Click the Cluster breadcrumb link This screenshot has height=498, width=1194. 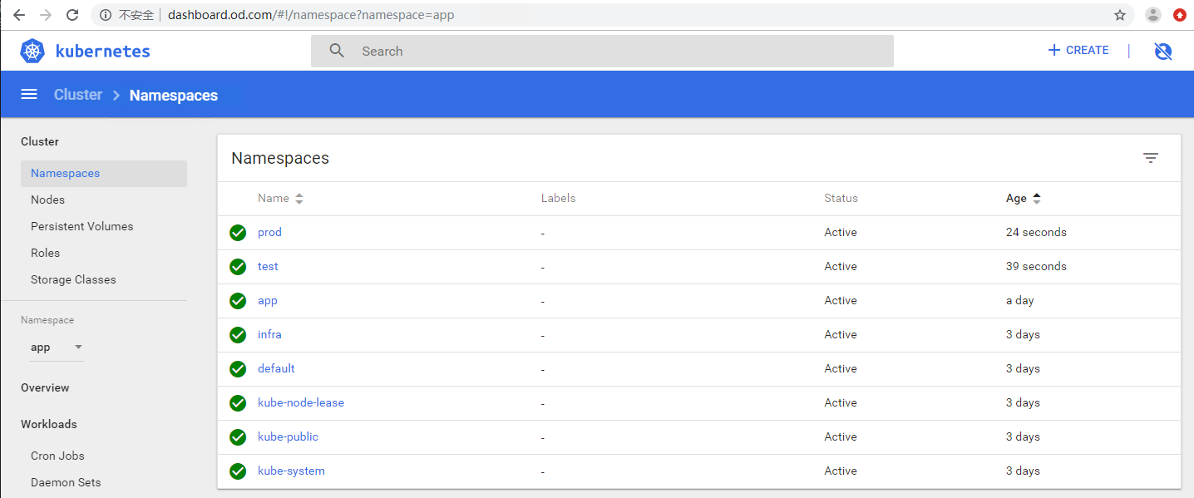pos(78,95)
